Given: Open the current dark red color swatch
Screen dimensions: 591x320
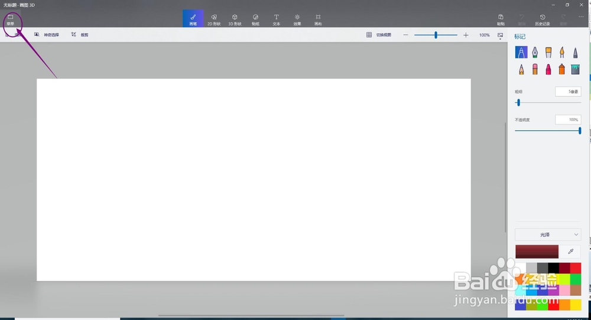Looking at the screenshot, I should pos(537,252).
